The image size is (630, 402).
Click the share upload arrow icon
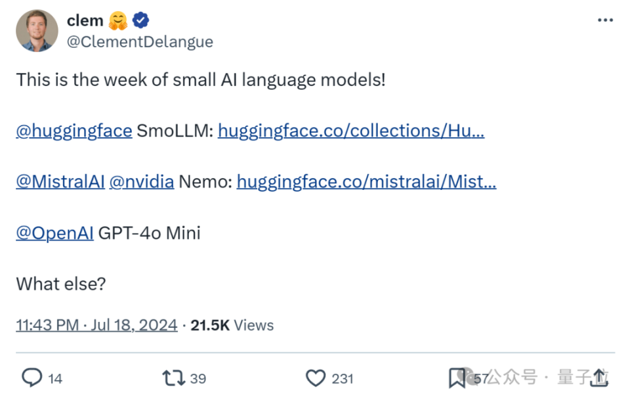[599, 378]
